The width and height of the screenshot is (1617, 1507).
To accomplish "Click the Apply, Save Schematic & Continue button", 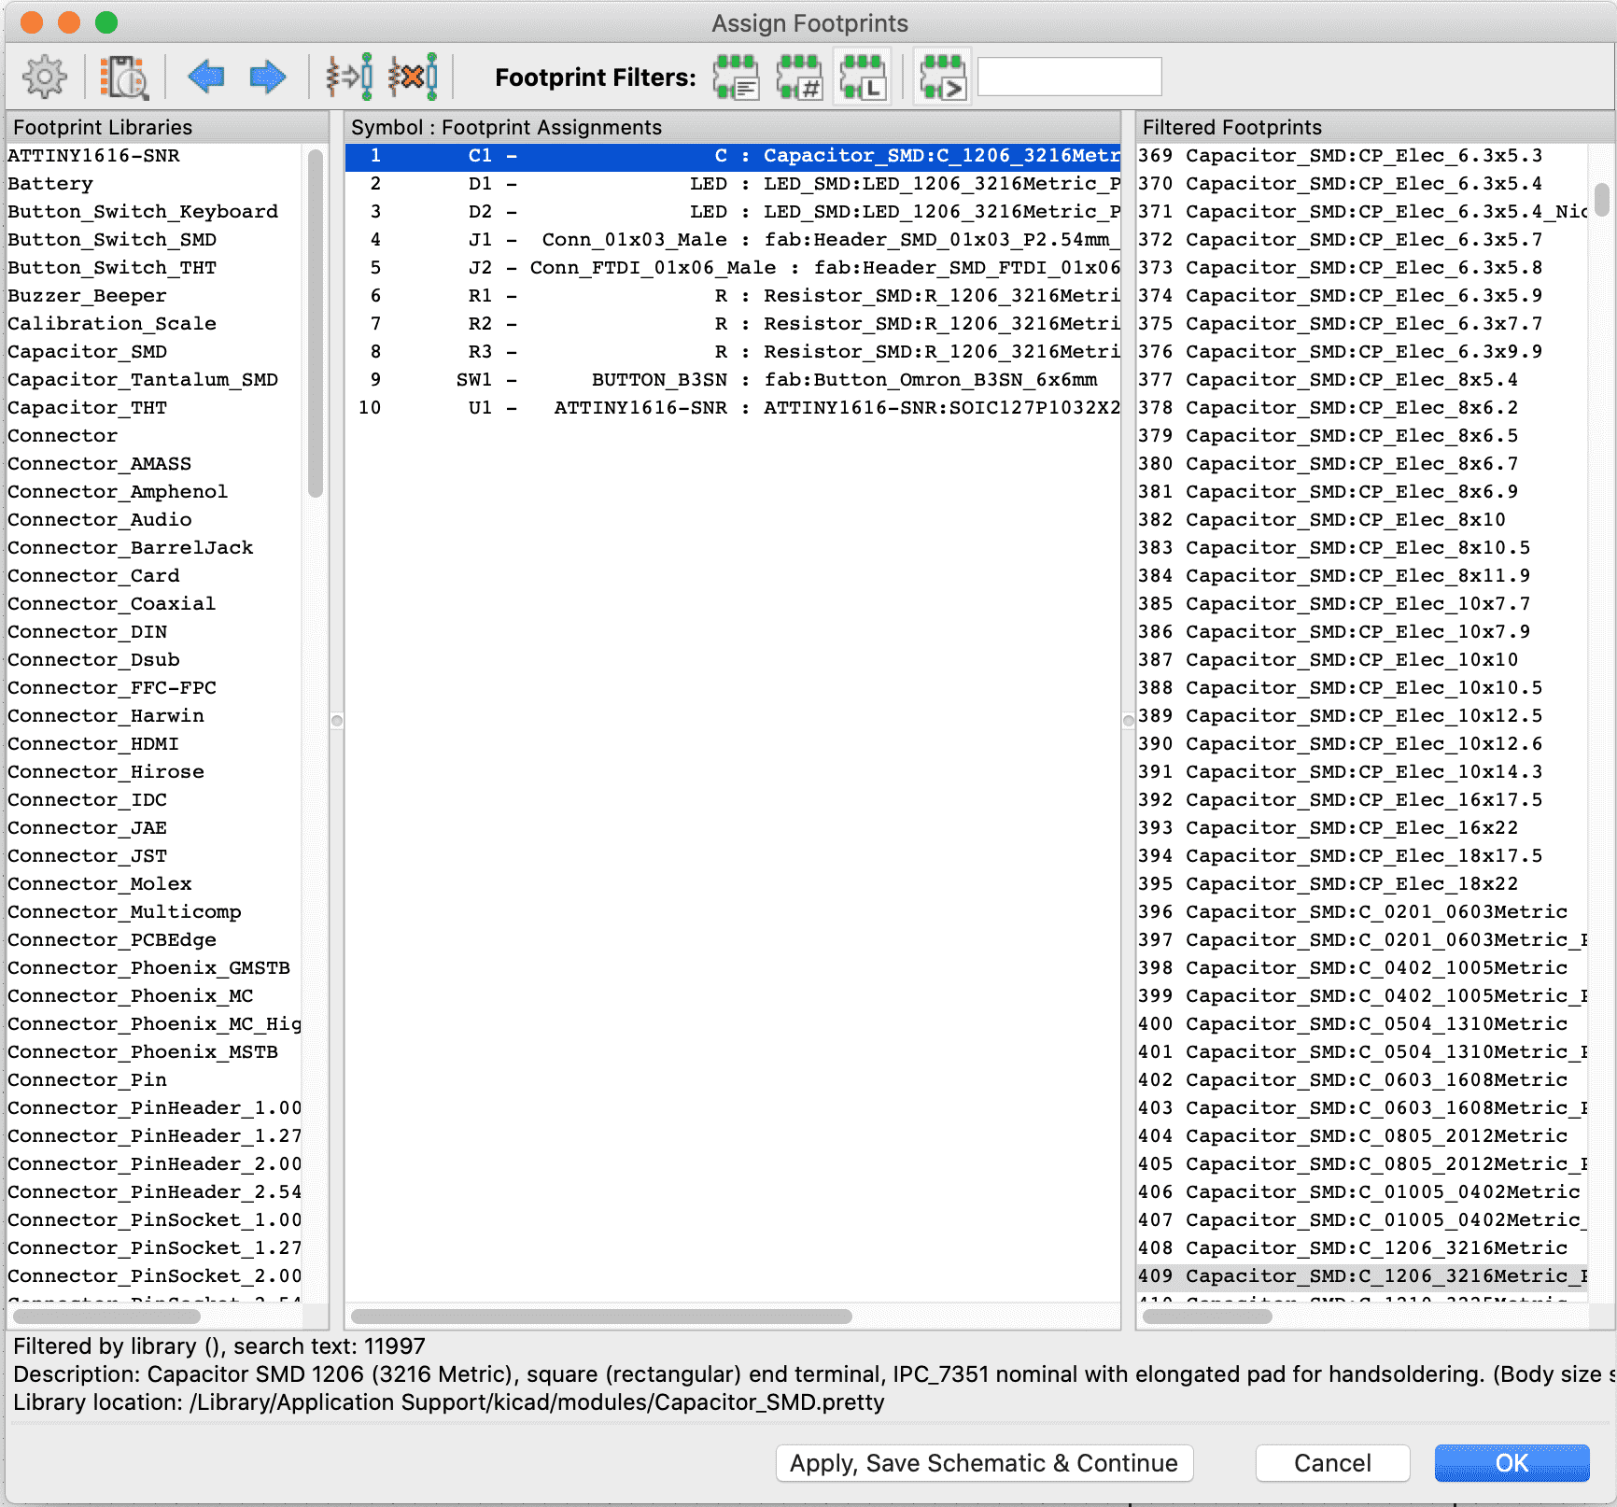I will pos(984,1463).
